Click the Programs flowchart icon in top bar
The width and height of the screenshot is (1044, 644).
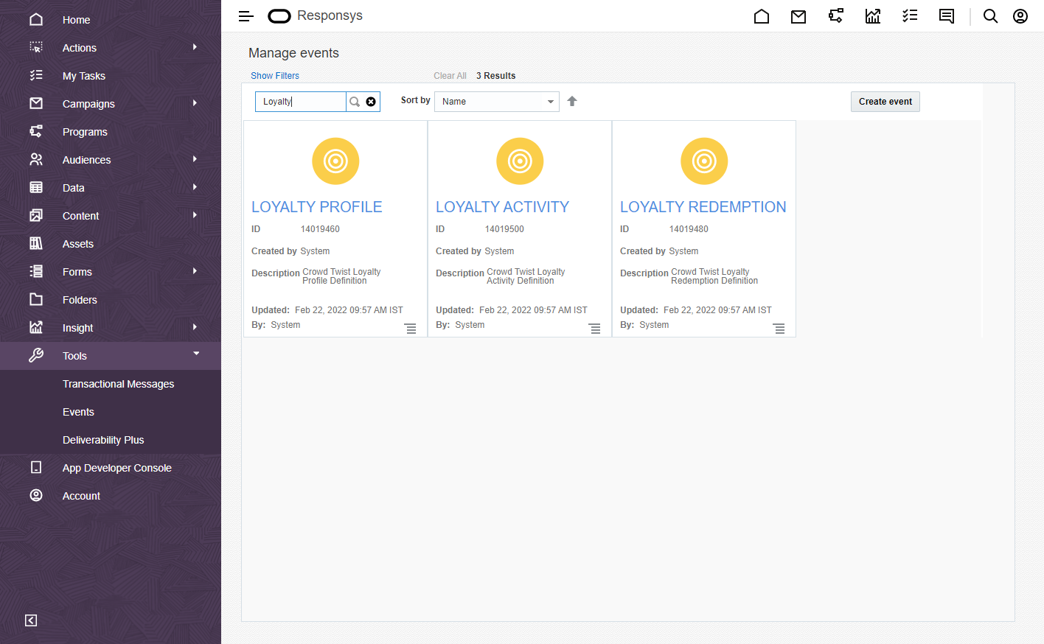(835, 15)
